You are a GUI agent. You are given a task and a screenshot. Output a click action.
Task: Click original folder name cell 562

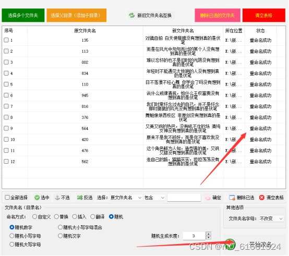[85, 162]
